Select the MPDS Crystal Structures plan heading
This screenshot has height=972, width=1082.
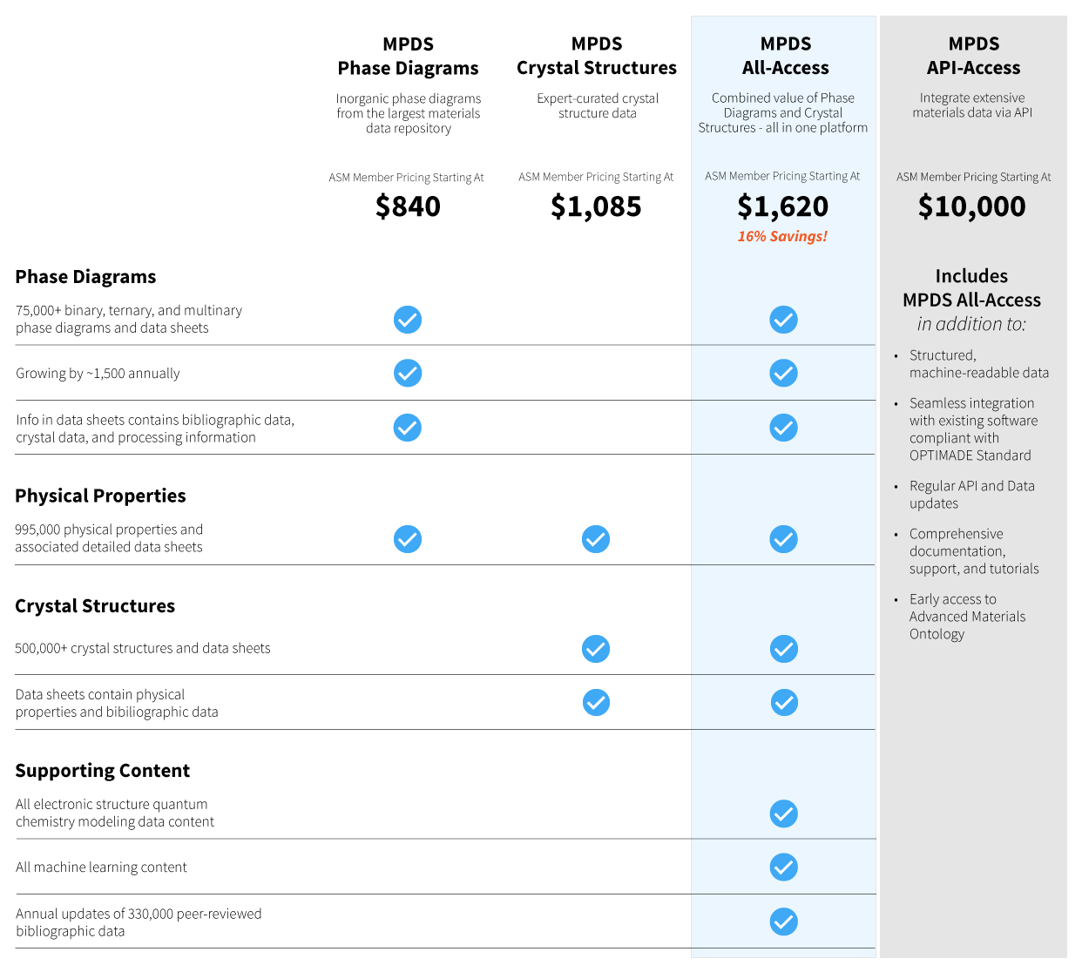click(x=597, y=56)
